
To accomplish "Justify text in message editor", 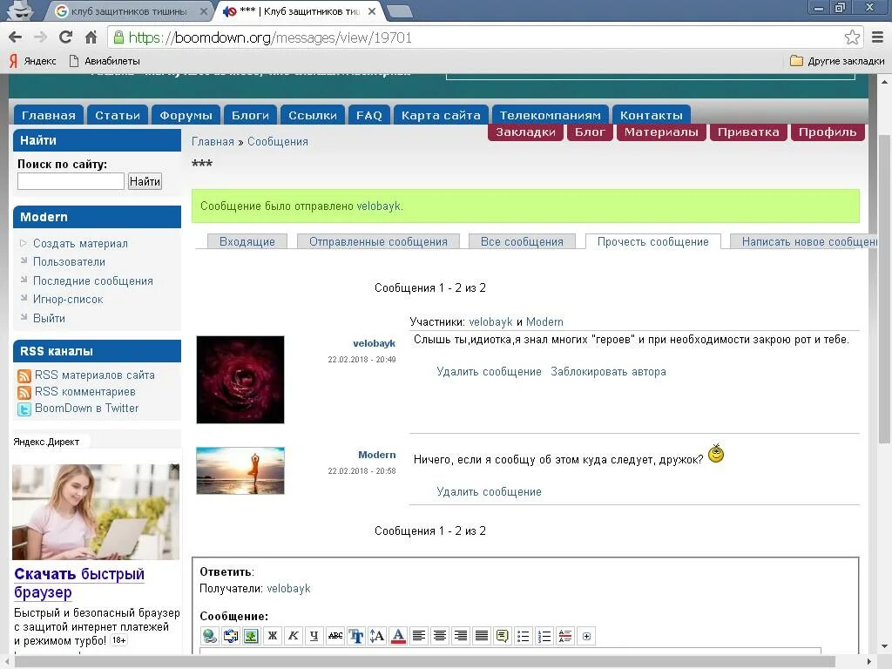I will pos(481,636).
